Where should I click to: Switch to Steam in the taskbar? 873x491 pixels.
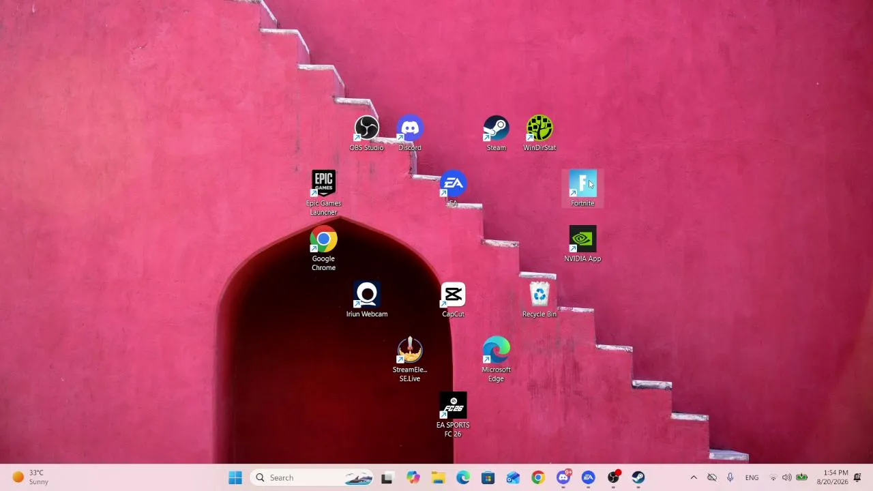click(x=638, y=478)
